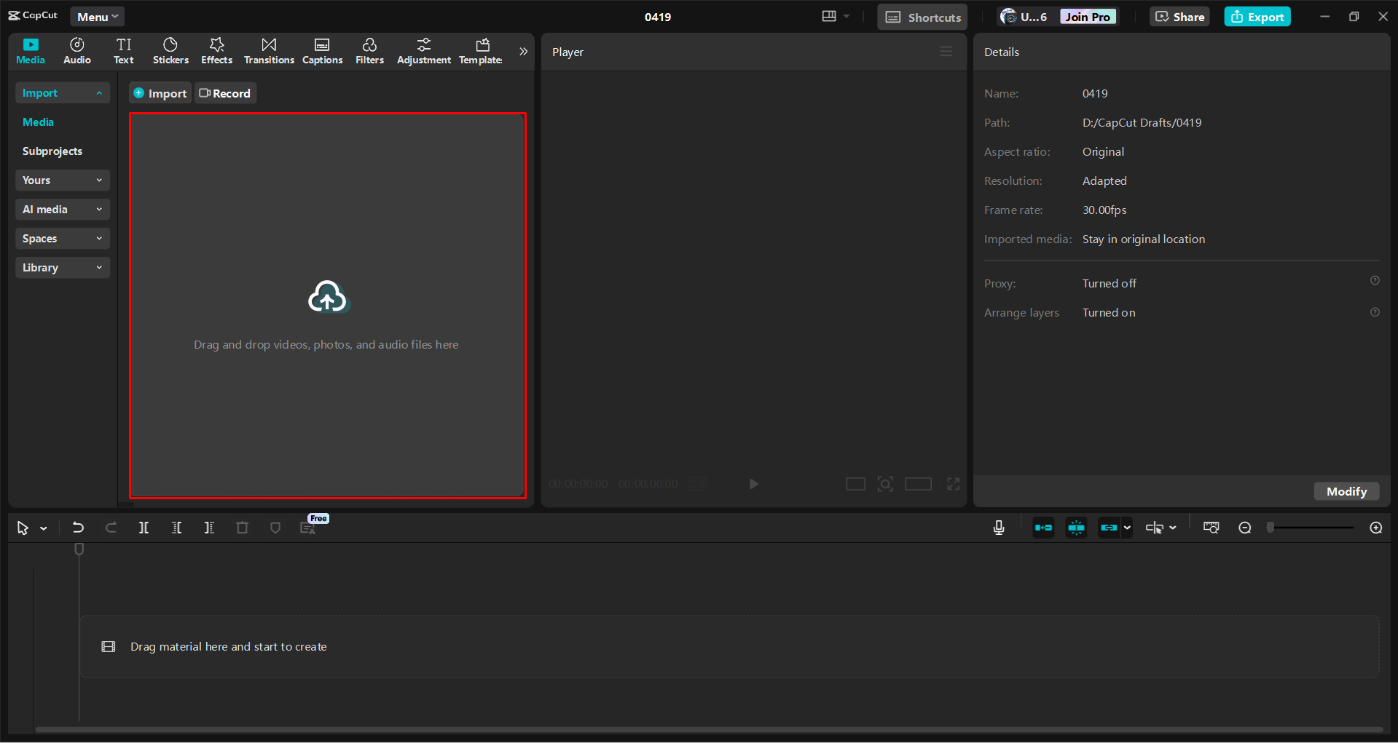Expand the Library section in the sidebar
This screenshot has height=743, width=1398.
click(x=62, y=267)
